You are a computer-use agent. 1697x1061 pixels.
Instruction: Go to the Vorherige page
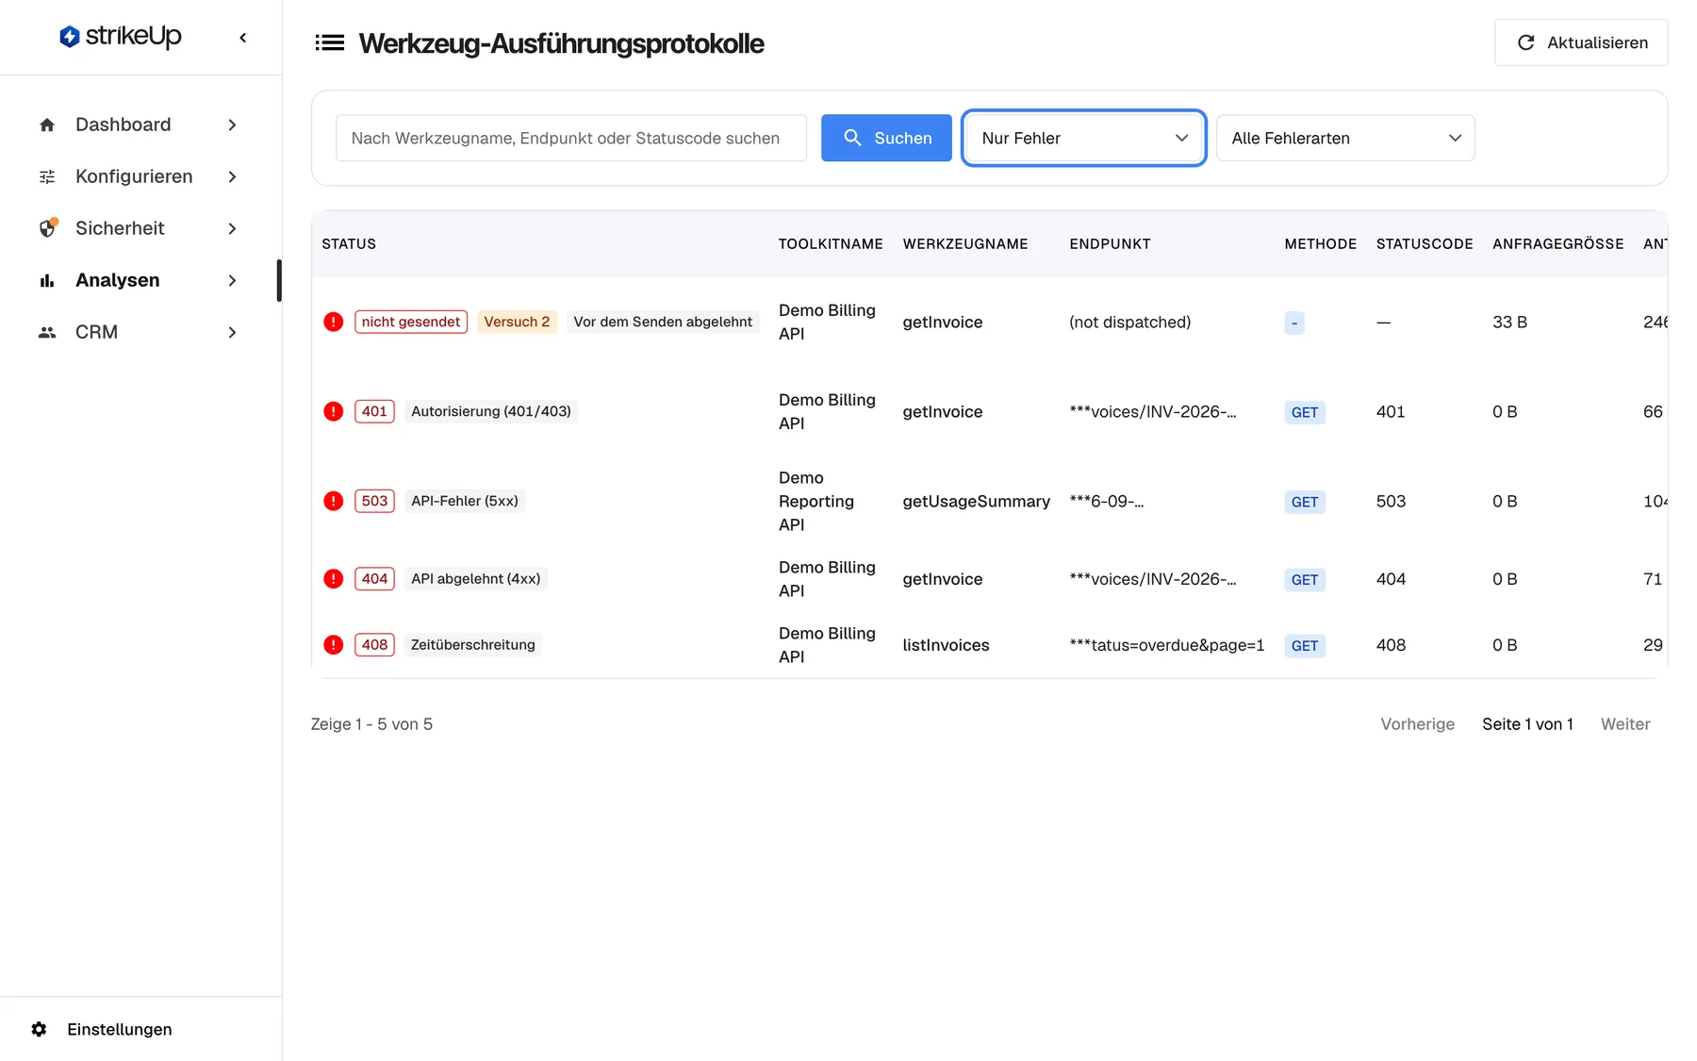(1417, 724)
